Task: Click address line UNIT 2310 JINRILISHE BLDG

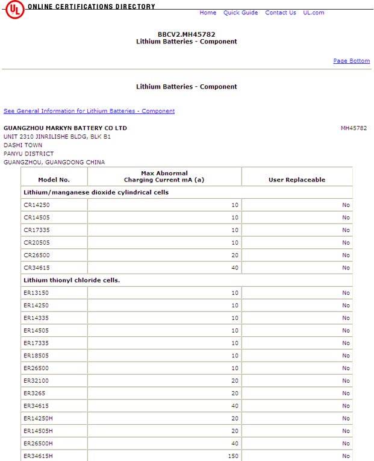Action: [57, 137]
